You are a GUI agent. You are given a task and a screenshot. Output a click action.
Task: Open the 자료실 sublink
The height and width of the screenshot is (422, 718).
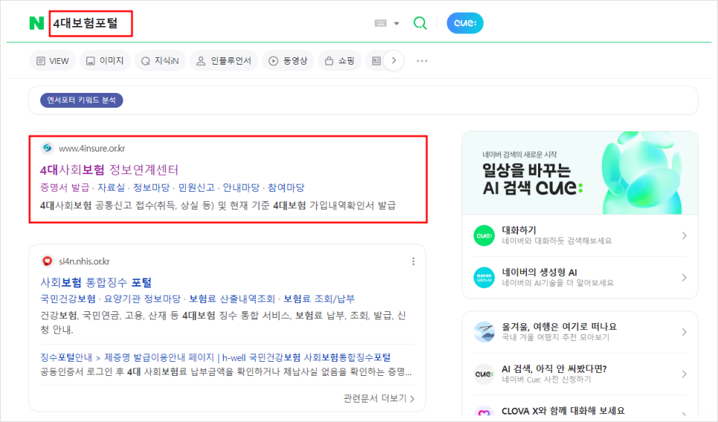point(111,188)
